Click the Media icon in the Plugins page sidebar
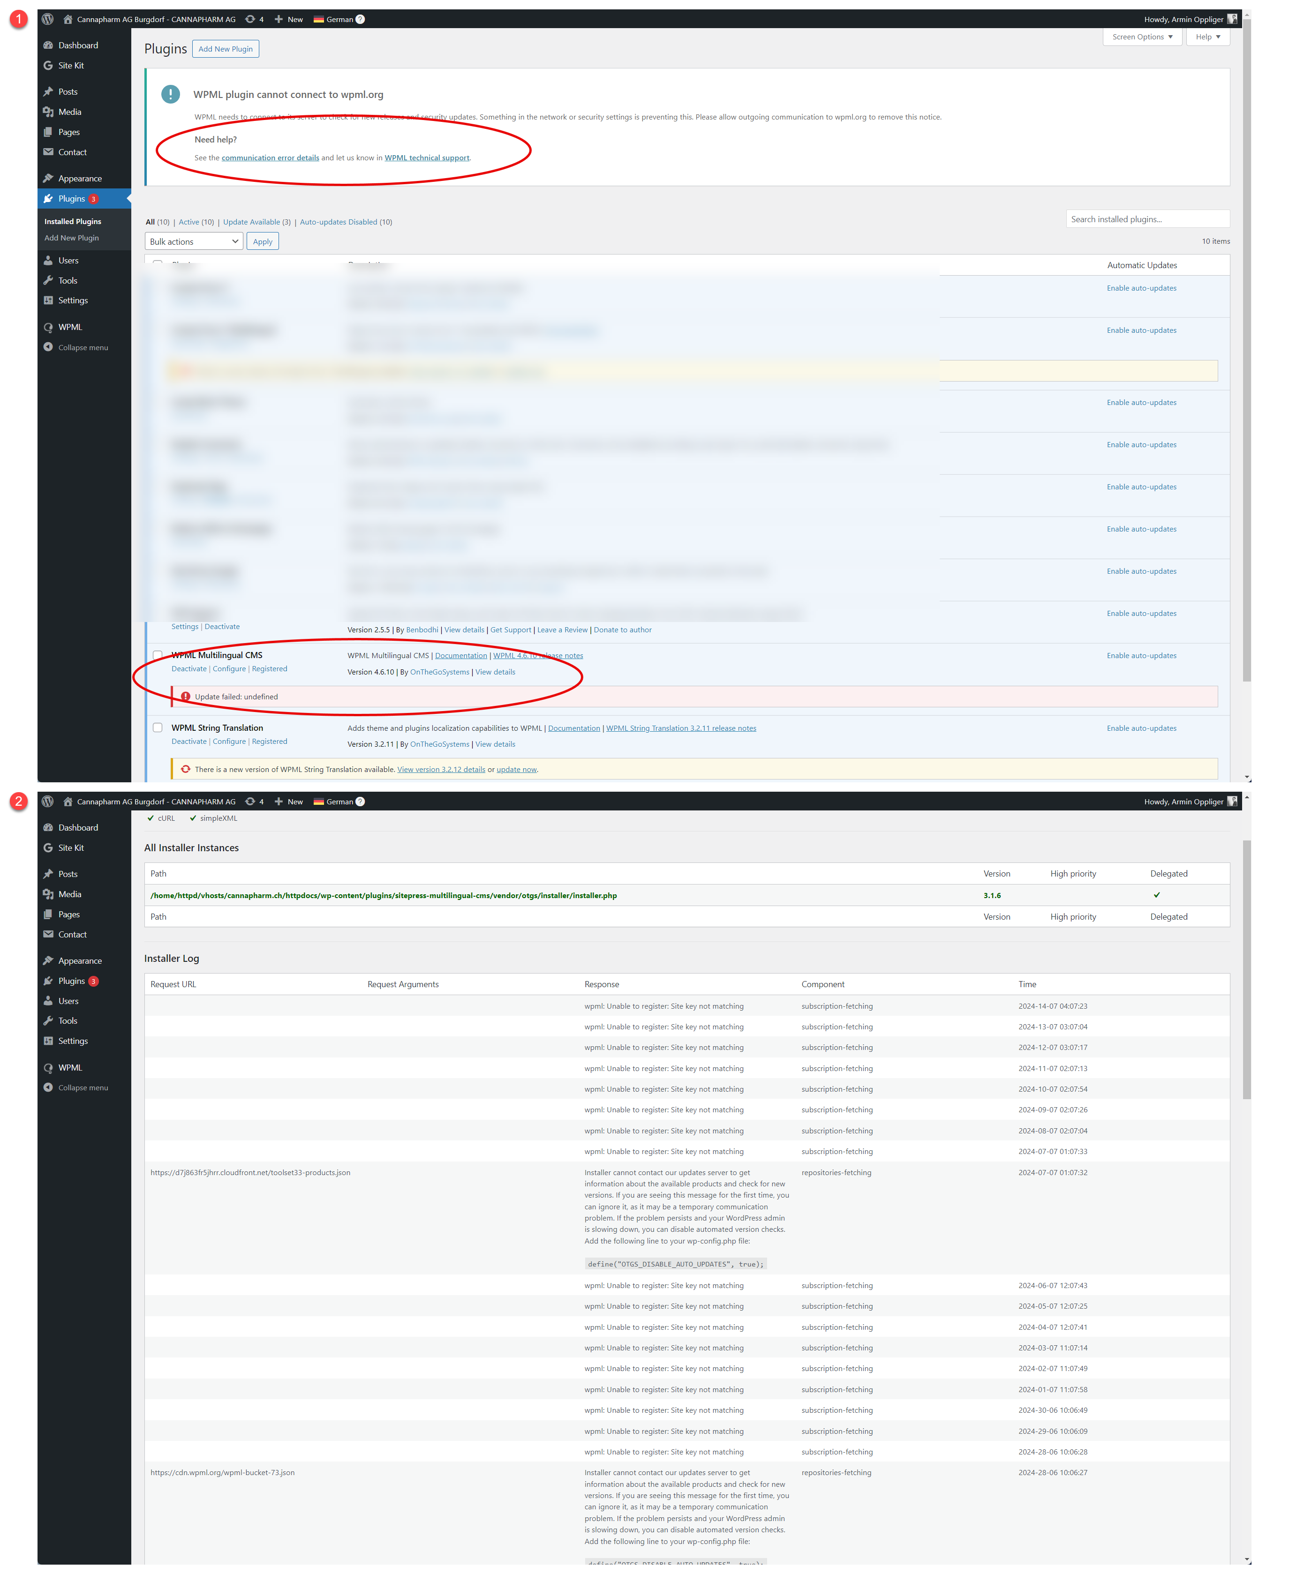 tap(48, 111)
